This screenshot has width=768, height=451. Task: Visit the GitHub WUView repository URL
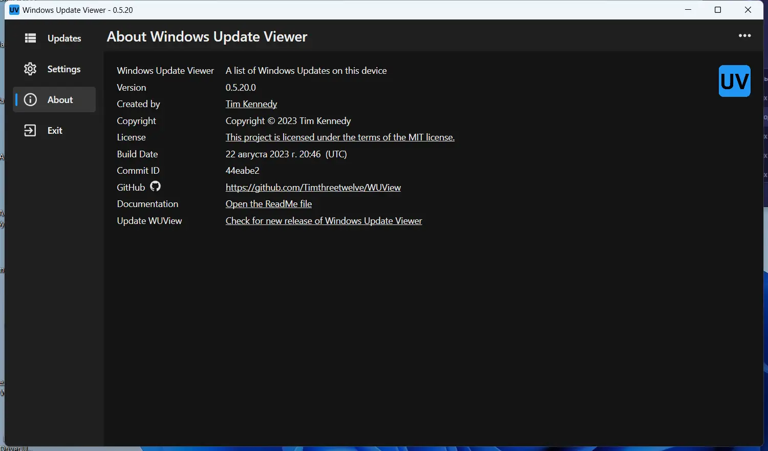point(313,188)
